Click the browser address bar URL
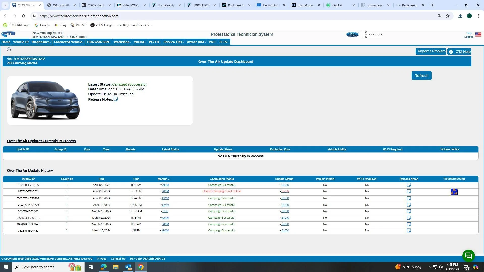484x272 pixels. [x=79, y=16]
